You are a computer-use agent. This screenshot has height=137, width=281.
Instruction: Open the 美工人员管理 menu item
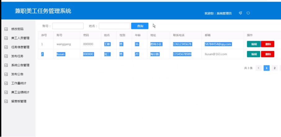(x=20, y=38)
